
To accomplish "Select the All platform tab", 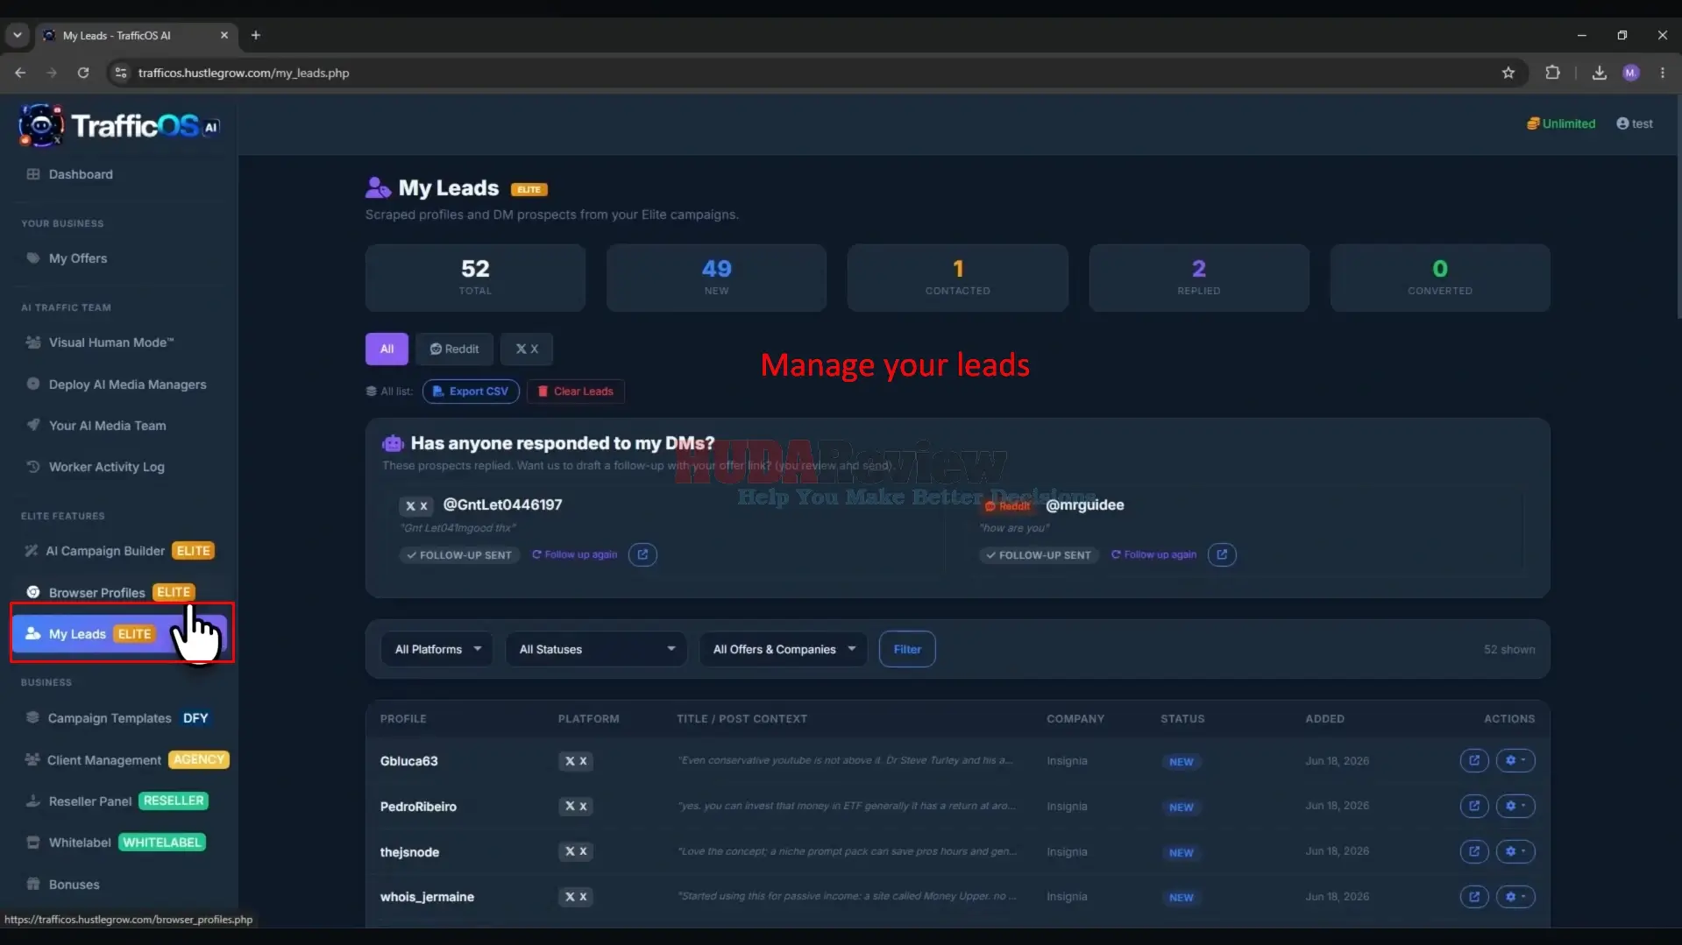I will coord(387,349).
